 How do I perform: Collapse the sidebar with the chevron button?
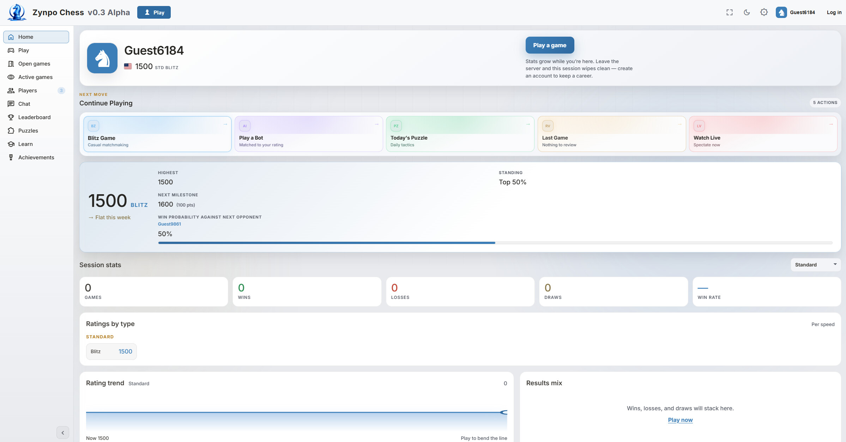tap(63, 432)
